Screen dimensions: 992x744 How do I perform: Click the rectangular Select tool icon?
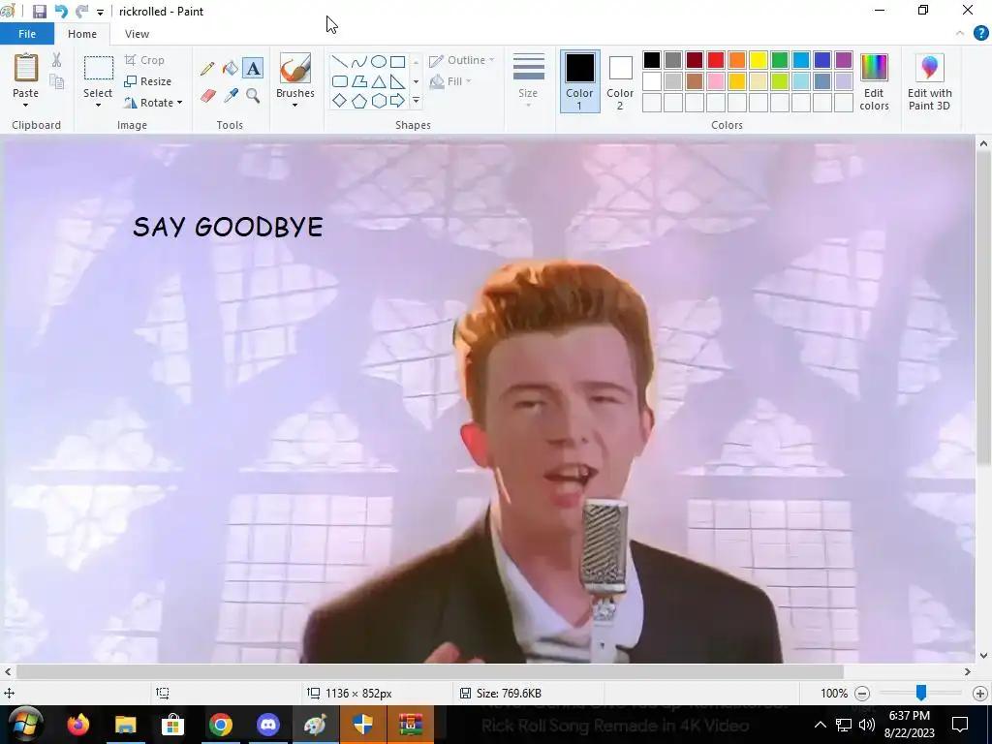99,69
